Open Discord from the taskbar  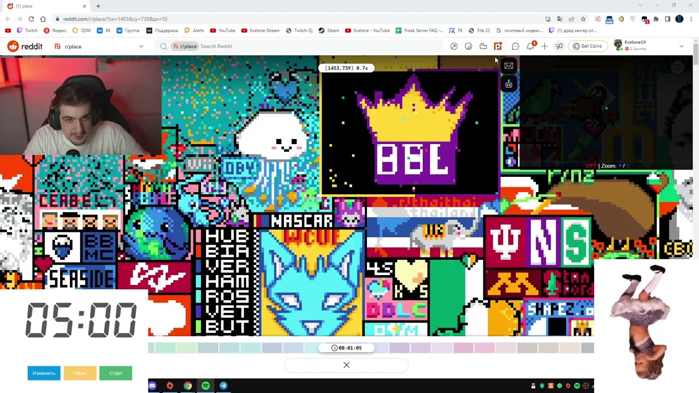click(152, 386)
